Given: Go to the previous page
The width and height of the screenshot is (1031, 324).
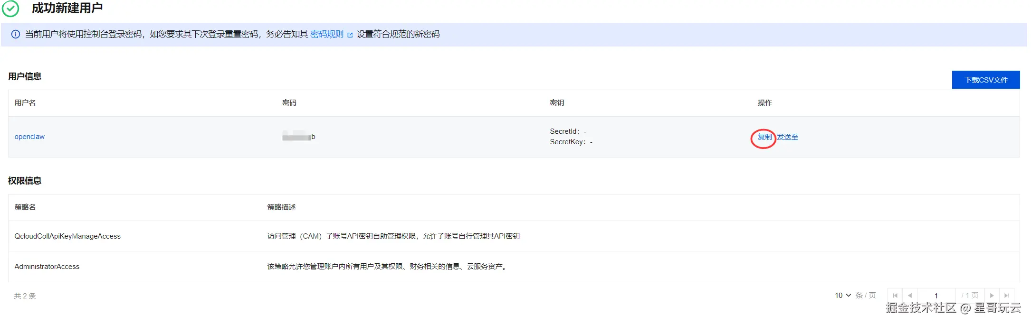Looking at the screenshot, I should tap(910, 296).
